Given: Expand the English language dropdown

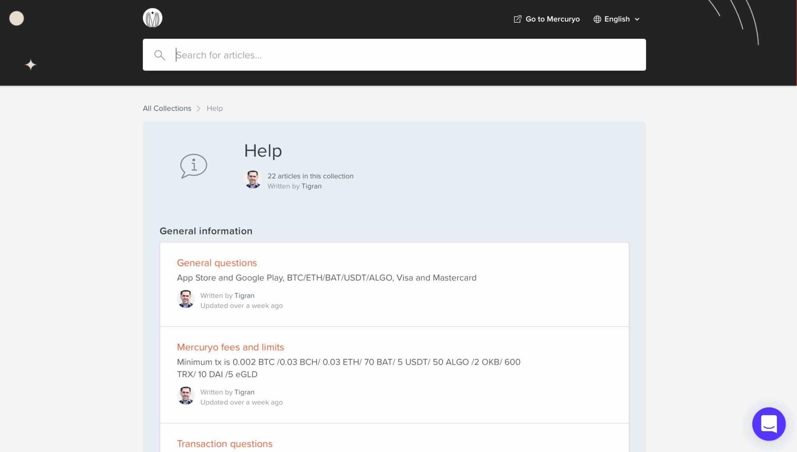Looking at the screenshot, I should click(x=617, y=19).
